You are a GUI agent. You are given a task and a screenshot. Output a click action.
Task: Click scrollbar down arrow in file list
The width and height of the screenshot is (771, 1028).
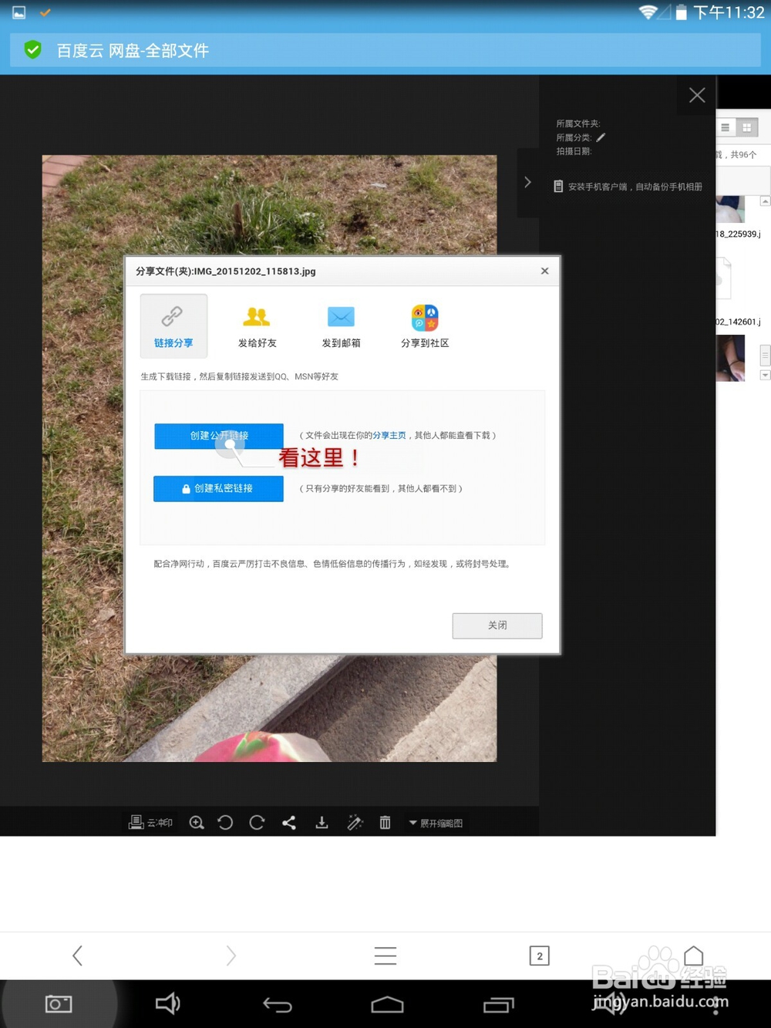[765, 376]
